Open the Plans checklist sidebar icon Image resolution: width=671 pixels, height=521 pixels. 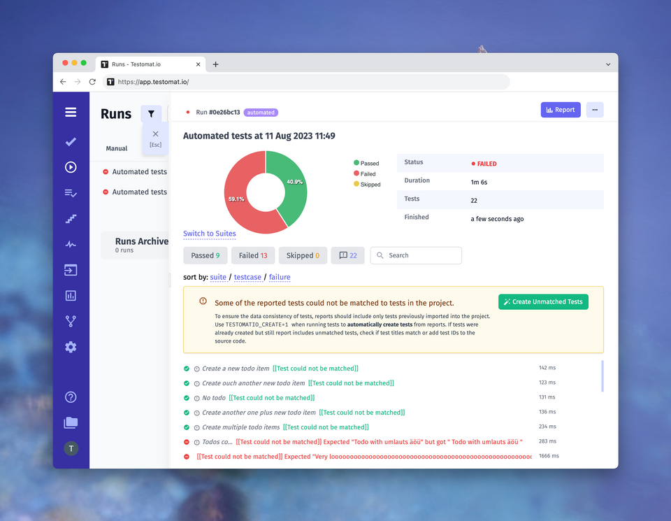71,193
